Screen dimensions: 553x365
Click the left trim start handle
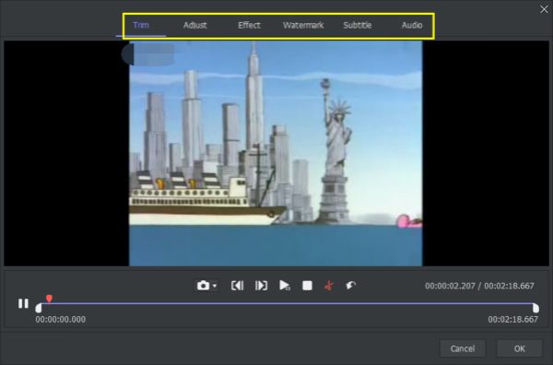point(39,308)
